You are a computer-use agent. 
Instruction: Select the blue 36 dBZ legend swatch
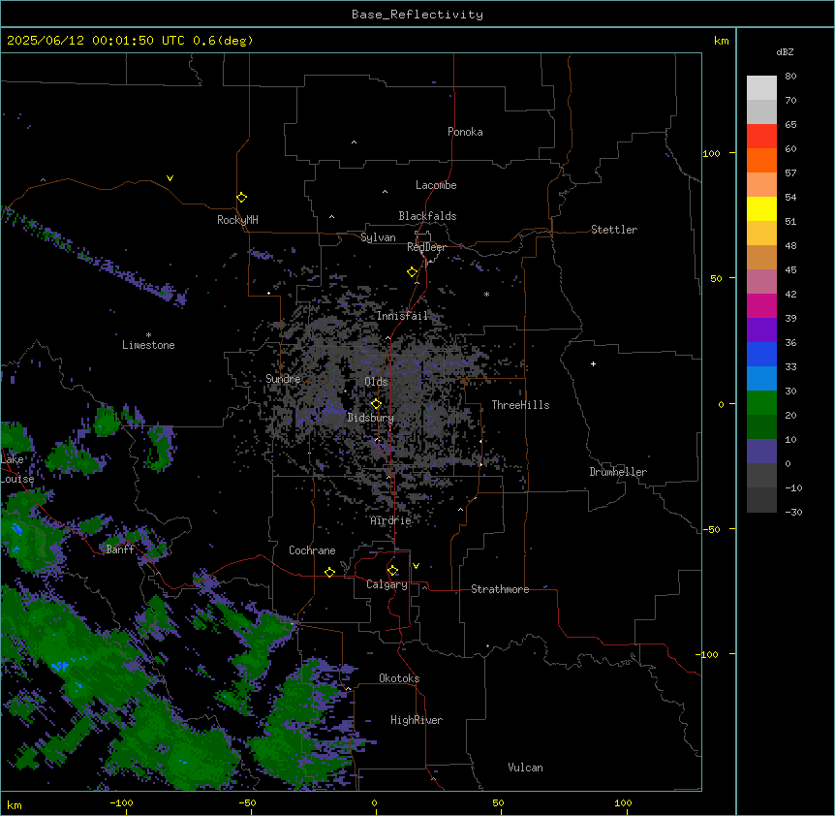[x=761, y=354]
